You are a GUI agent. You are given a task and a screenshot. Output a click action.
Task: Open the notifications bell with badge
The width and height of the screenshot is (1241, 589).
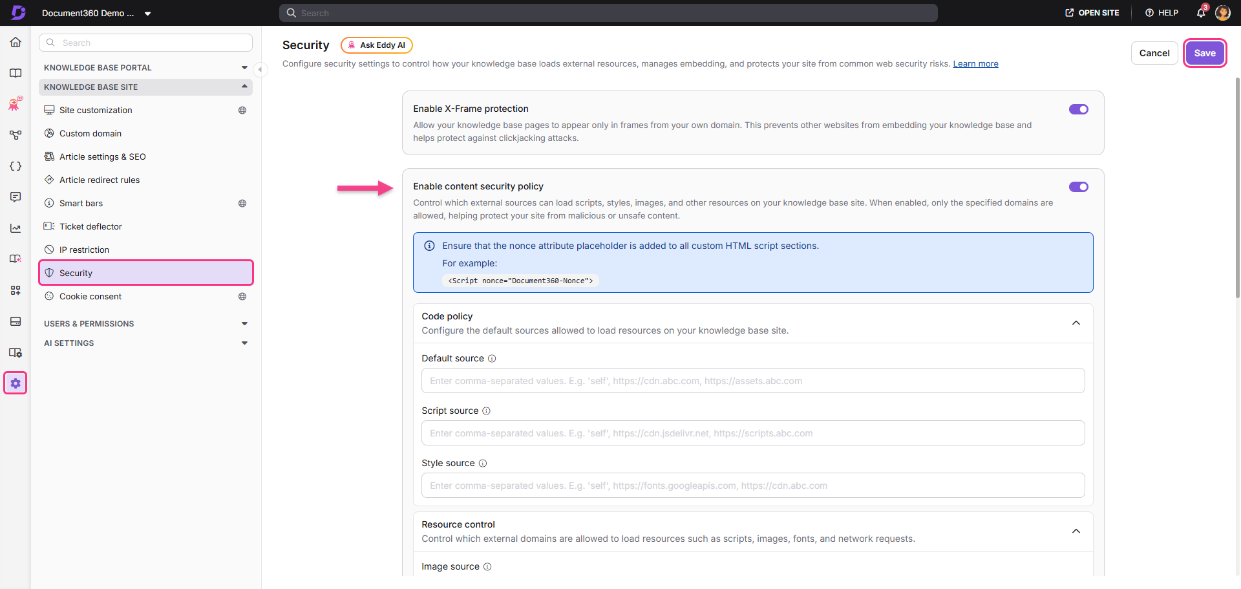pyautogui.click(x=1202, y=12)
